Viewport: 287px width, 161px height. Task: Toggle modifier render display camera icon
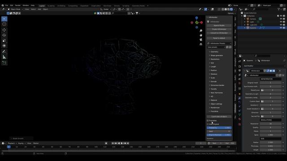tap(274, 71)
